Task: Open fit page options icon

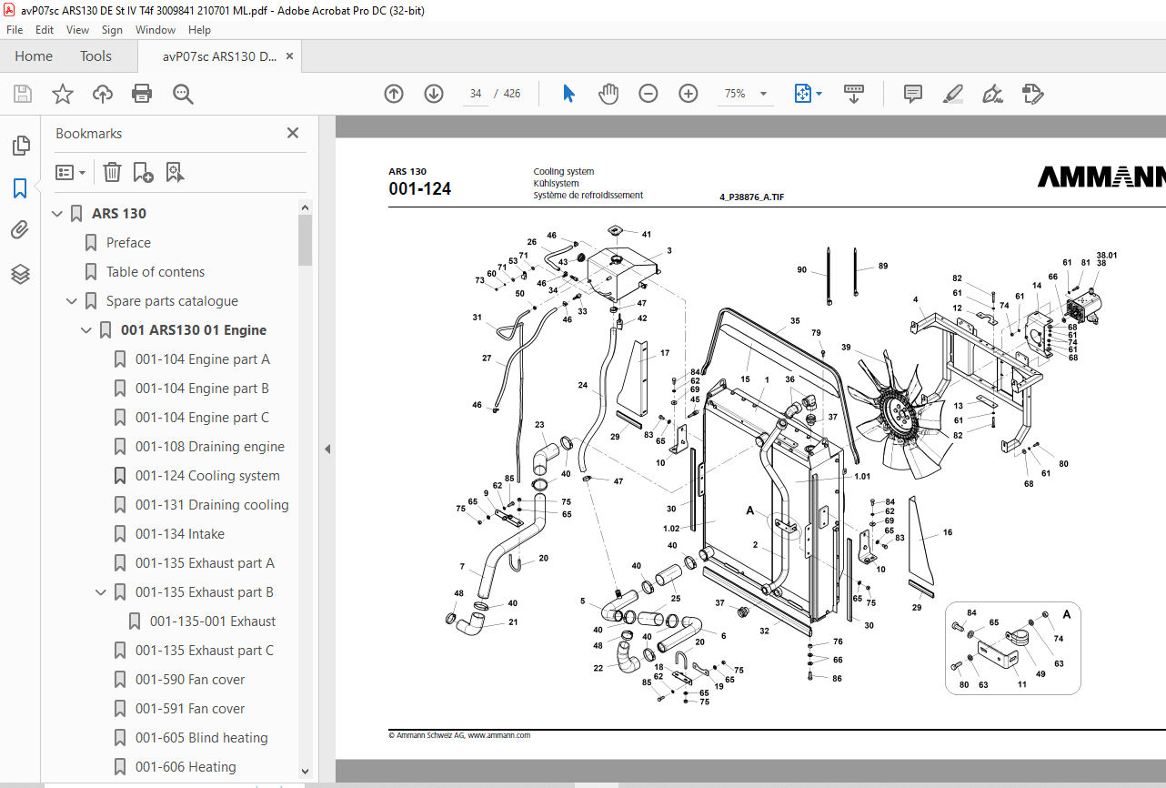Action: click(808, 94)
